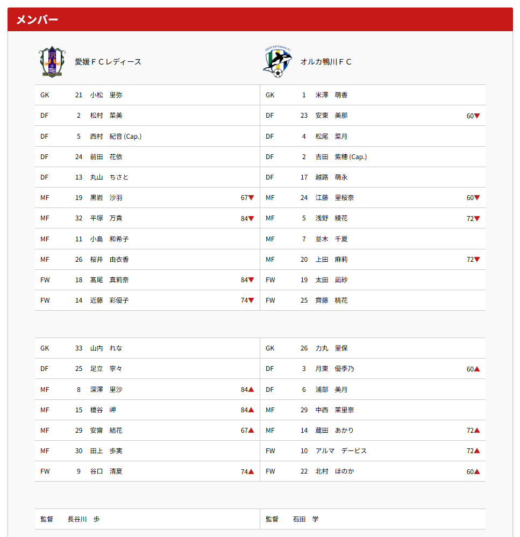The width and height of the screenshot is (520, 537).
Task: Click substitution-in arrow for 北村 ほのか
Action: (x=477, y=471)
